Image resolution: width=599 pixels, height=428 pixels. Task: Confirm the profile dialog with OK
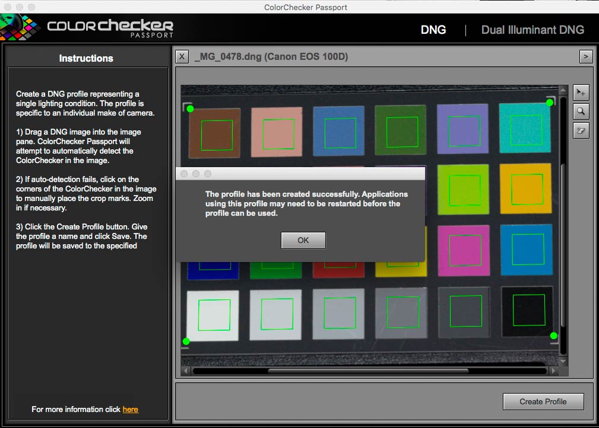(303, 240)
